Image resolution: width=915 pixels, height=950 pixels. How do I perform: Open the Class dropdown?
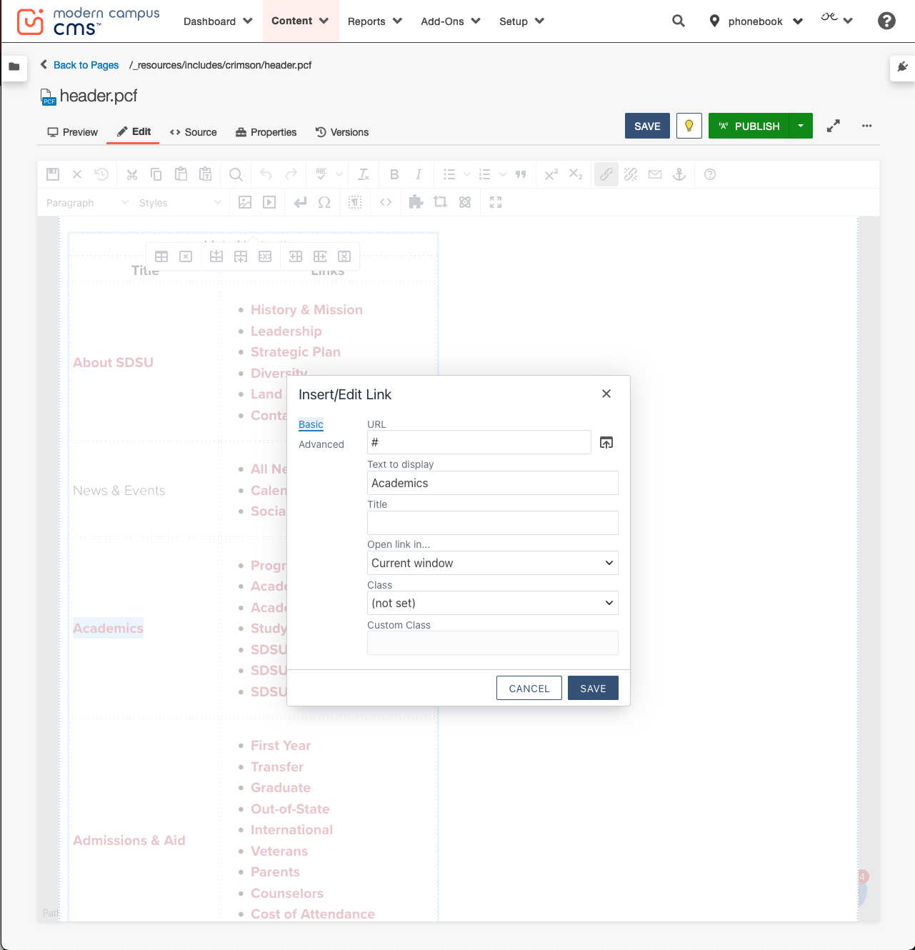click(493, 603)
